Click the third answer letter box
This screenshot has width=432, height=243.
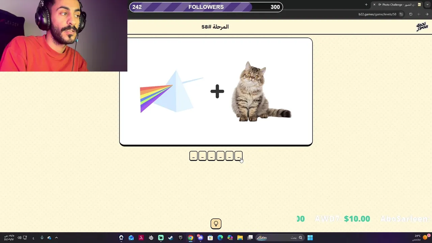point(211,156)
